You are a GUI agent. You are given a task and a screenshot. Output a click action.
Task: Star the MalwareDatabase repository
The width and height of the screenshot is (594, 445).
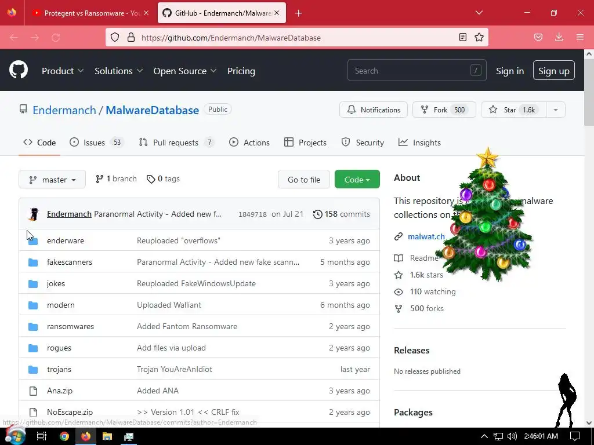(513, 110)
